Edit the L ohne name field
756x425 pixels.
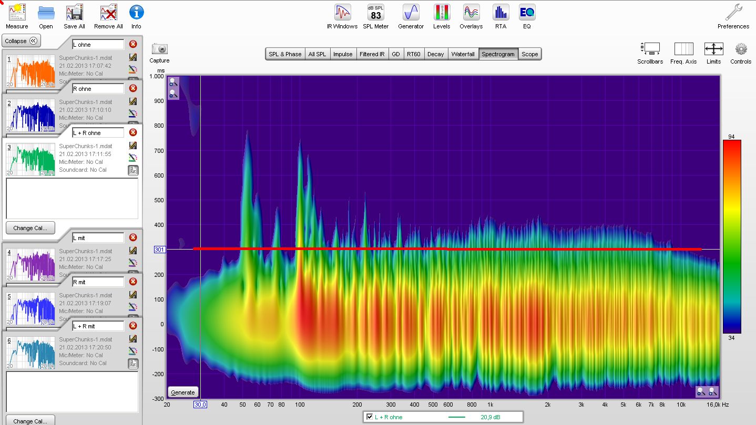(x=98, y=45)
